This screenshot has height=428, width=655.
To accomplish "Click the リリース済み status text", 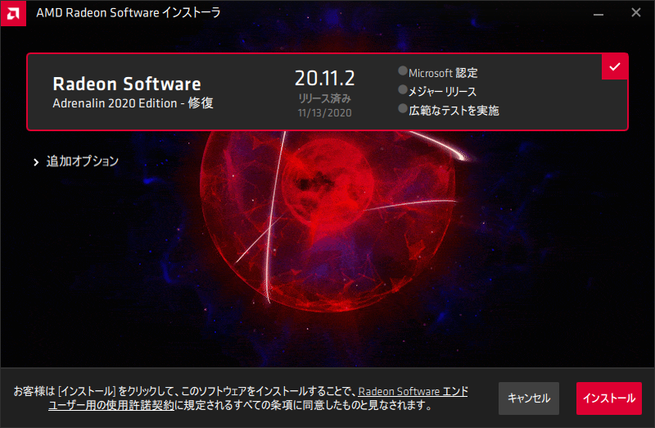I will (x=324, y=98).
